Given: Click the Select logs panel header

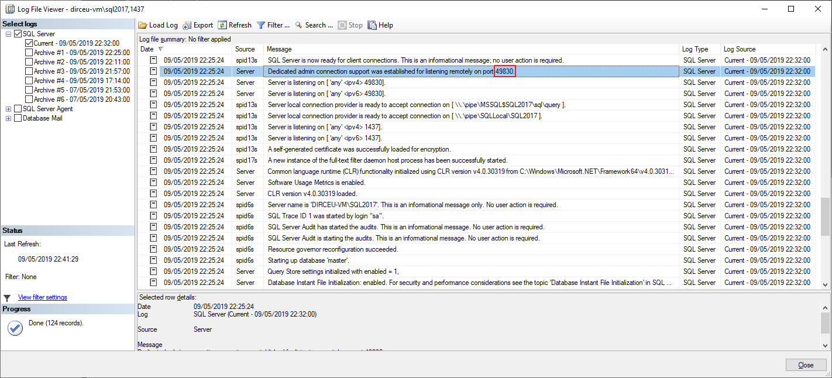Looking at the screenshot, I should (x=67, y=24).
